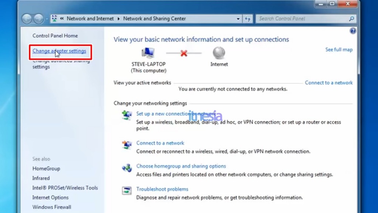Screen dimensions: 378x213
Task: Select Network and Internet breadcrumb item
Action: coord(90,19)
